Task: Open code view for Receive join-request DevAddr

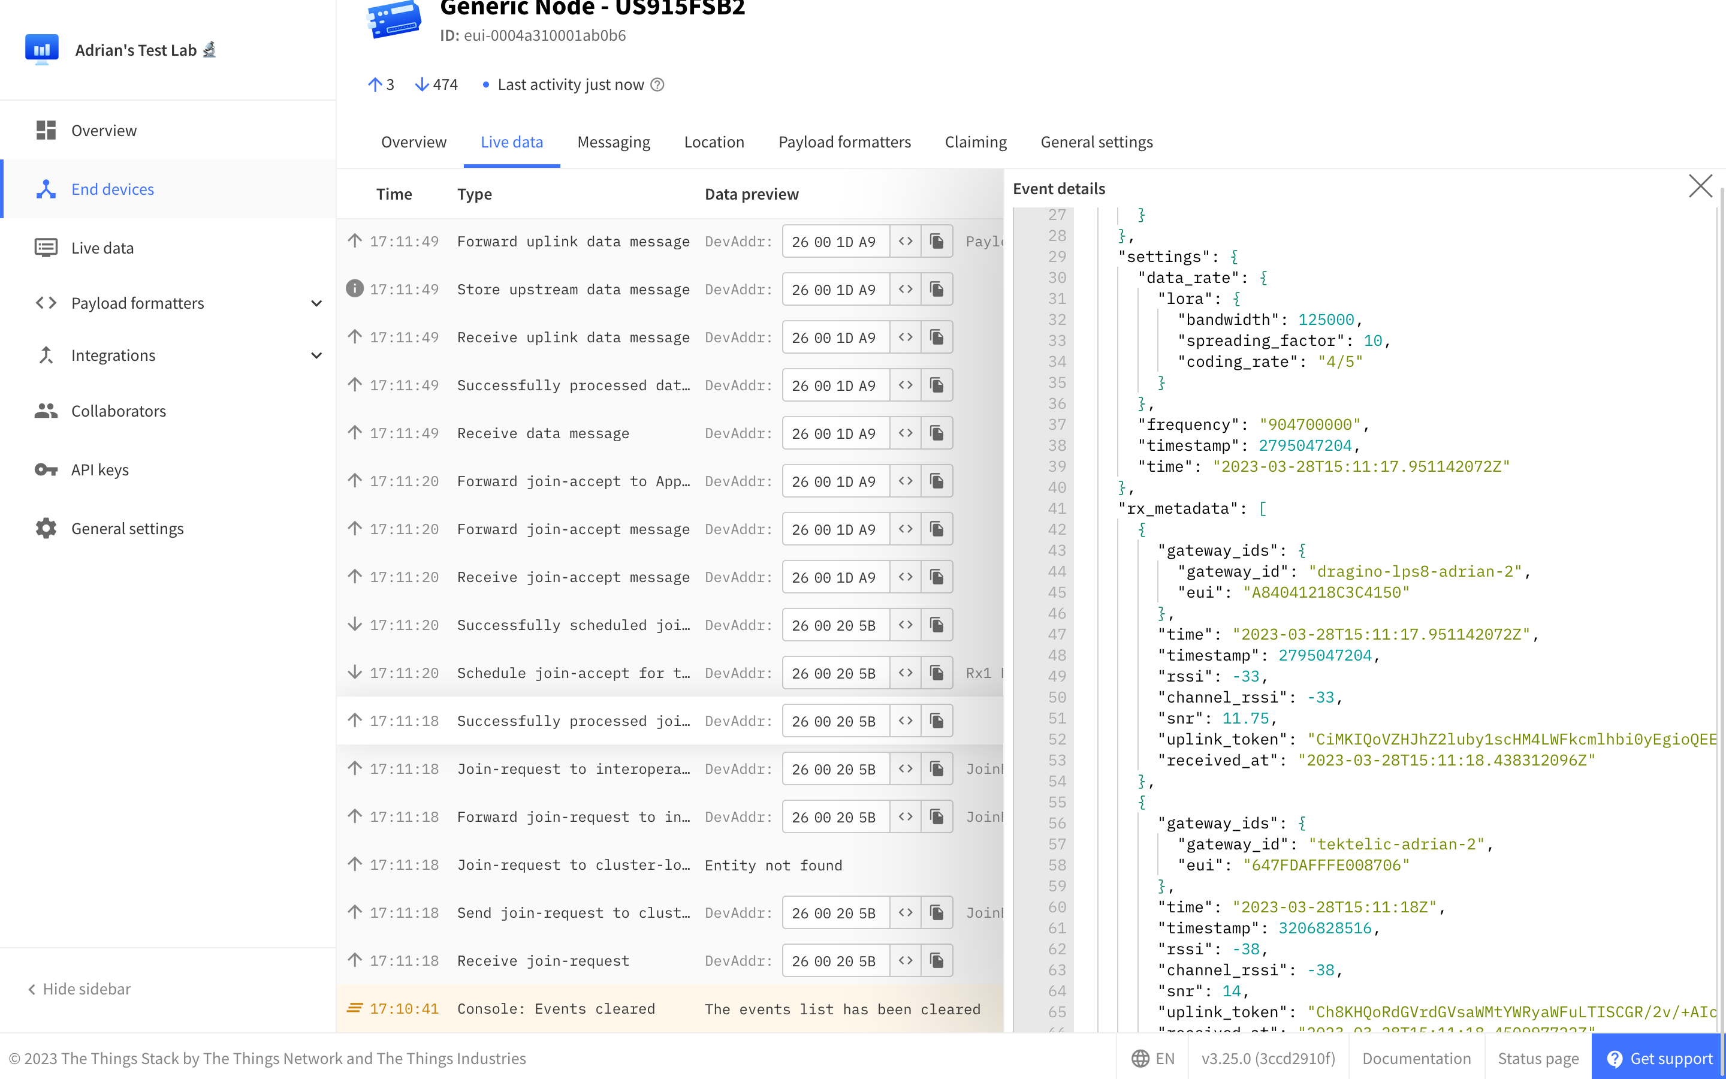Action: coord(906,960)
